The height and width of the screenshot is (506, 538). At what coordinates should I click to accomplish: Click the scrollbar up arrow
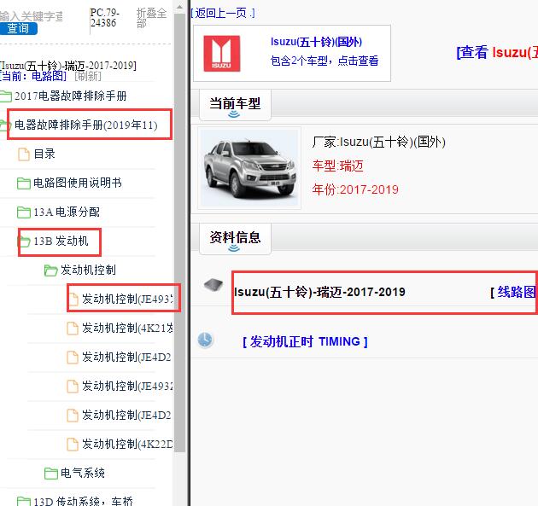pos(179,7)
